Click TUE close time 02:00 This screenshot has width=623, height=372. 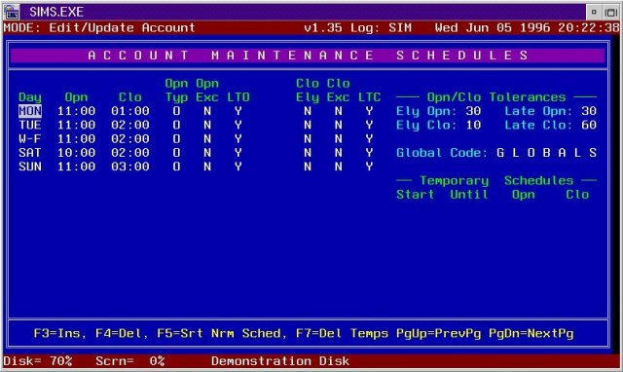coord(130,125)
